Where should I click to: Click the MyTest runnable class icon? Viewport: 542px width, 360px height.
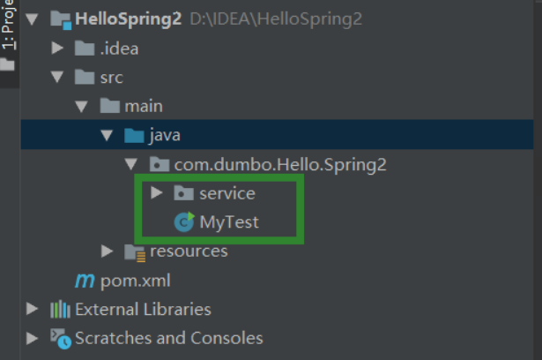pyautogui.click(x=184, y=221)
